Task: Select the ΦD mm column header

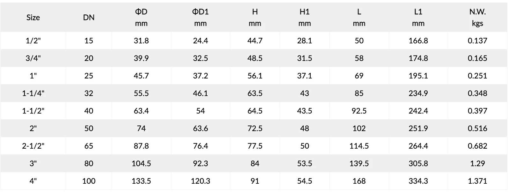Action: click(x=141, y=18)
